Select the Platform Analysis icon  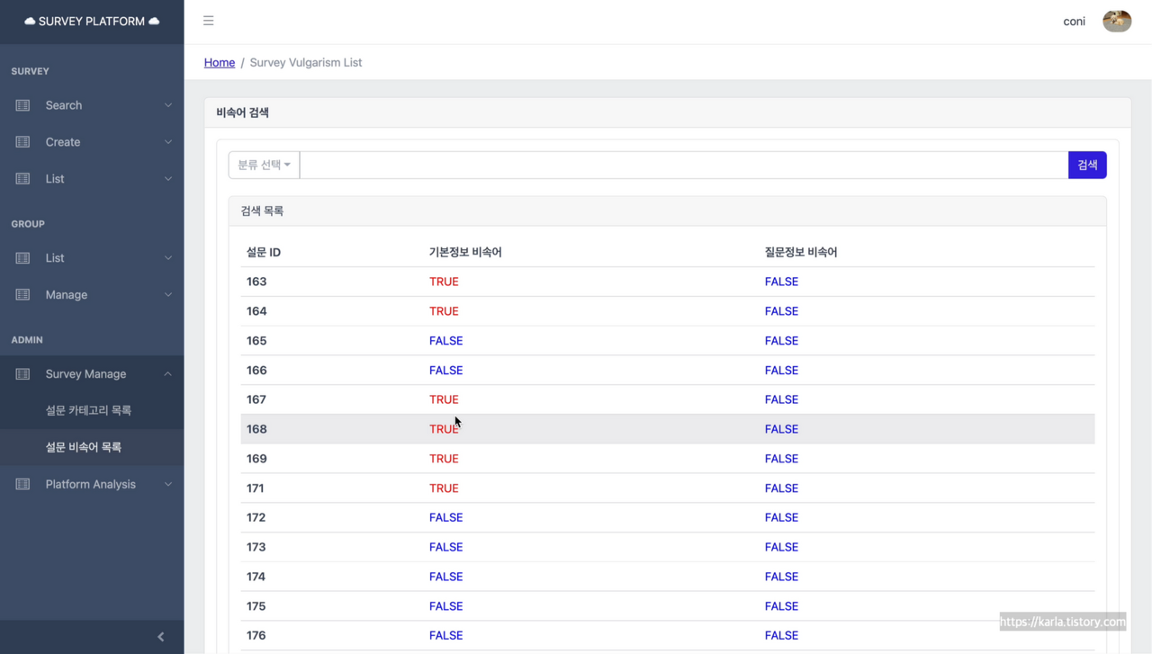coord(22,484)
